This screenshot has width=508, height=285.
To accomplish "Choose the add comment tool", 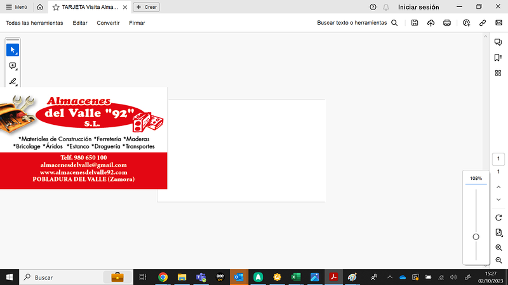I will click(13, 66).
